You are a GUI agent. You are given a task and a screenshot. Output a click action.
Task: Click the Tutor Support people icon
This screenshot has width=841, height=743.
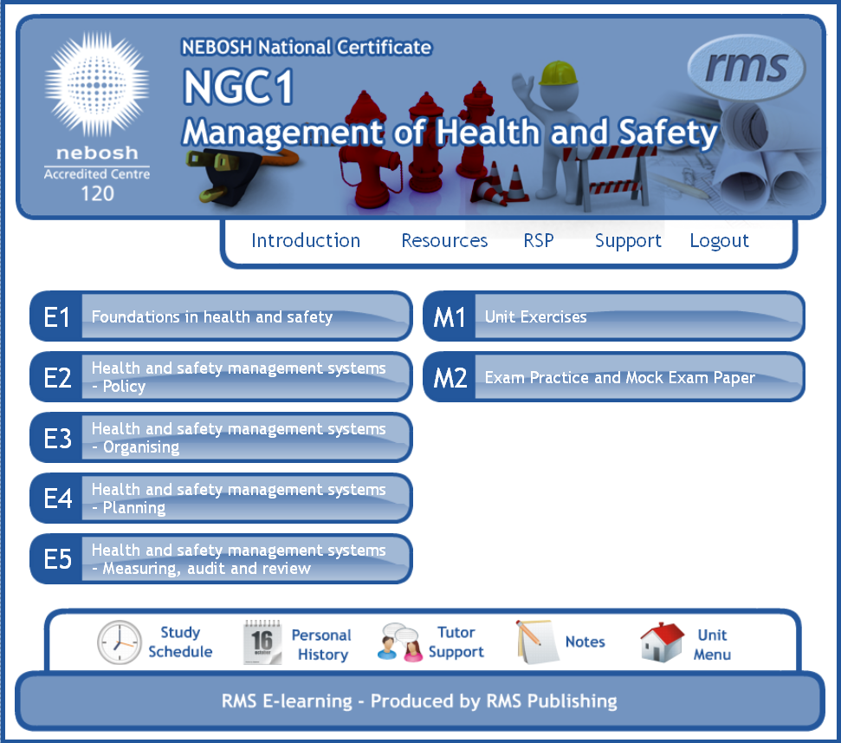click(x=399, y=642)
